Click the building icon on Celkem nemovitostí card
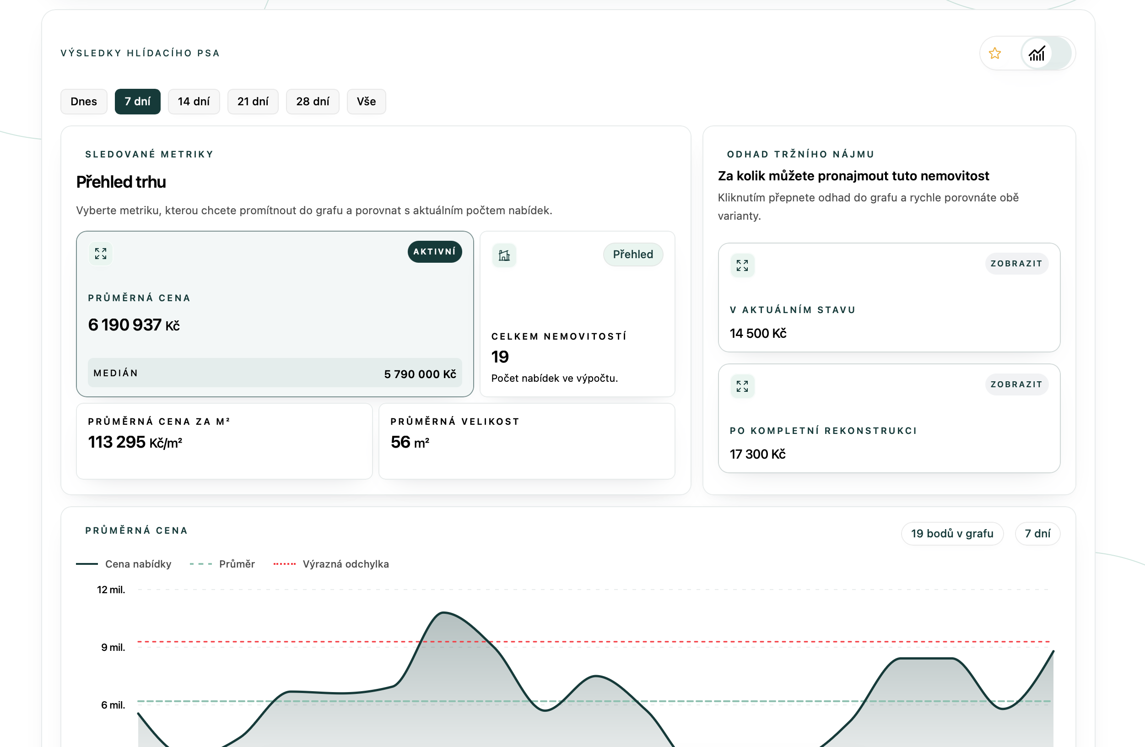Screen dimensions: 1145x747 click(504, 255)
